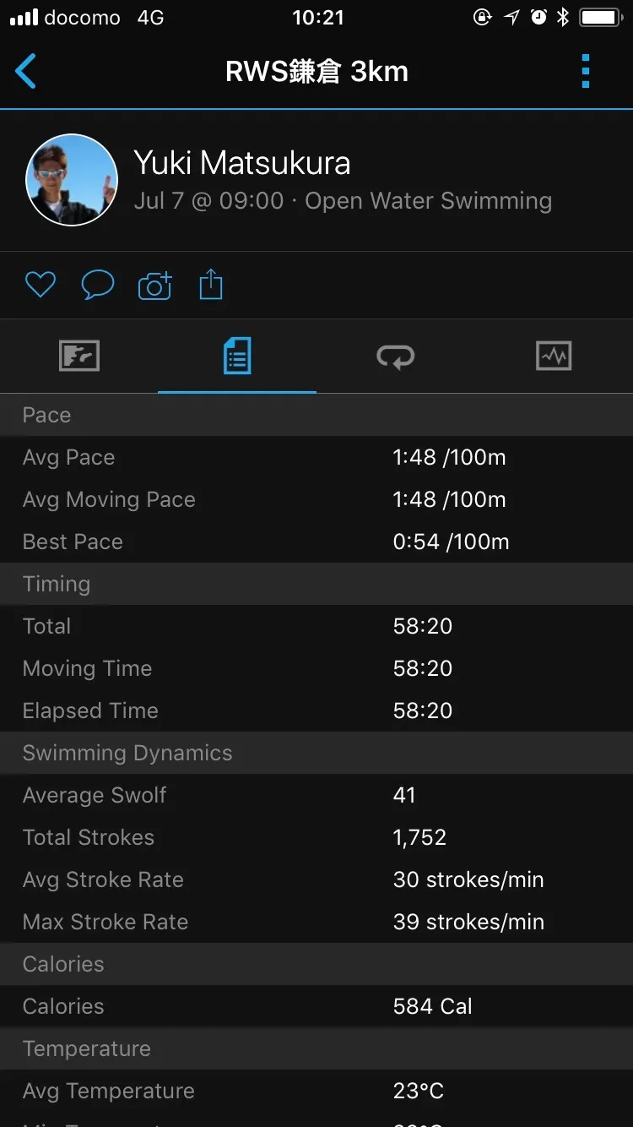
Task: Open the charts tab
Action: (554, 356)
